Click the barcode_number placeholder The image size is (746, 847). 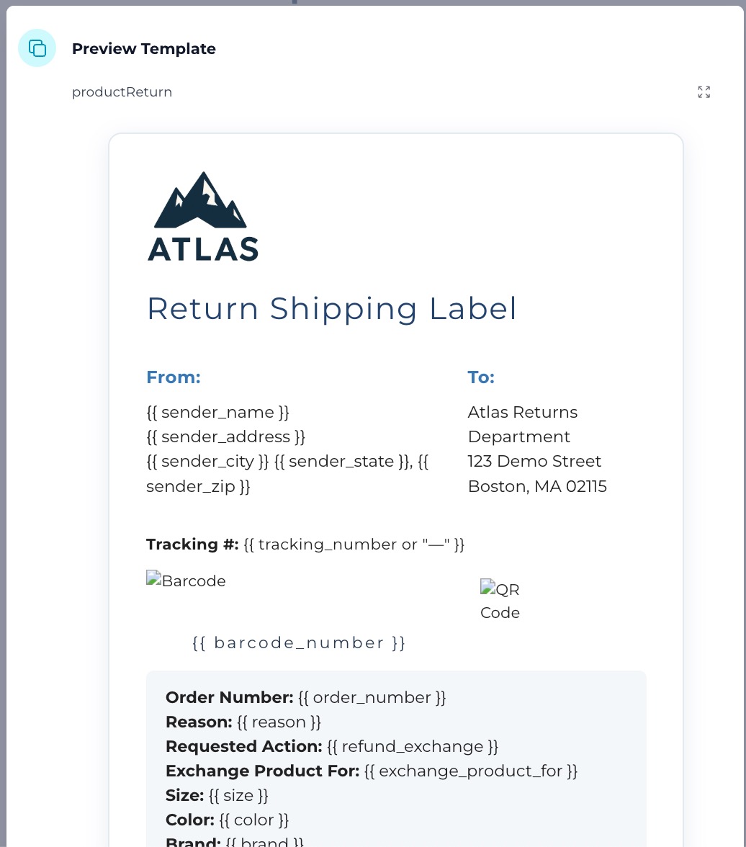[x=299, y=642]
